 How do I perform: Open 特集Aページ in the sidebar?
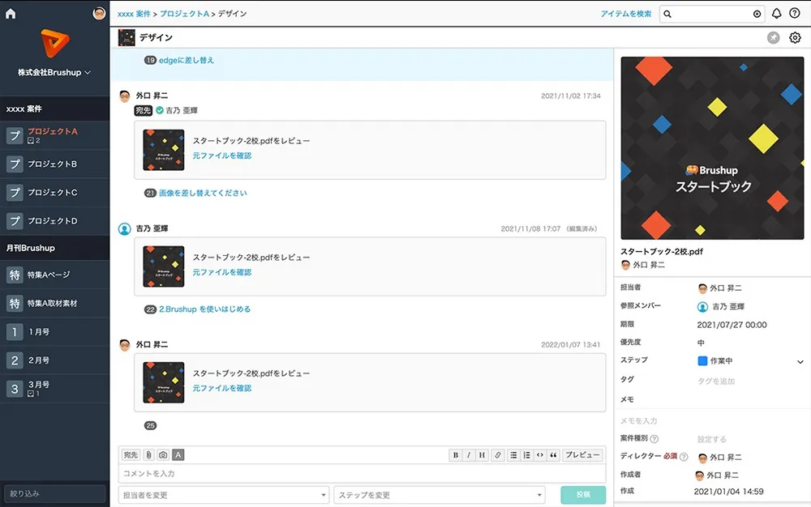pos(49,275)
